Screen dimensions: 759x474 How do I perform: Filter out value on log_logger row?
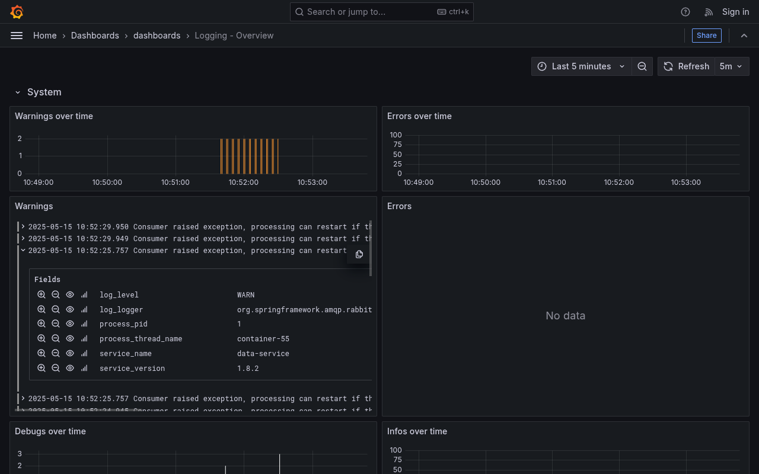(x=56, y=309)
